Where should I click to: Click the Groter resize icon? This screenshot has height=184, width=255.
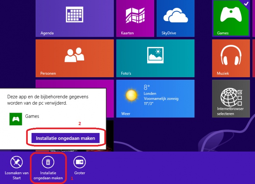(79, 162)
